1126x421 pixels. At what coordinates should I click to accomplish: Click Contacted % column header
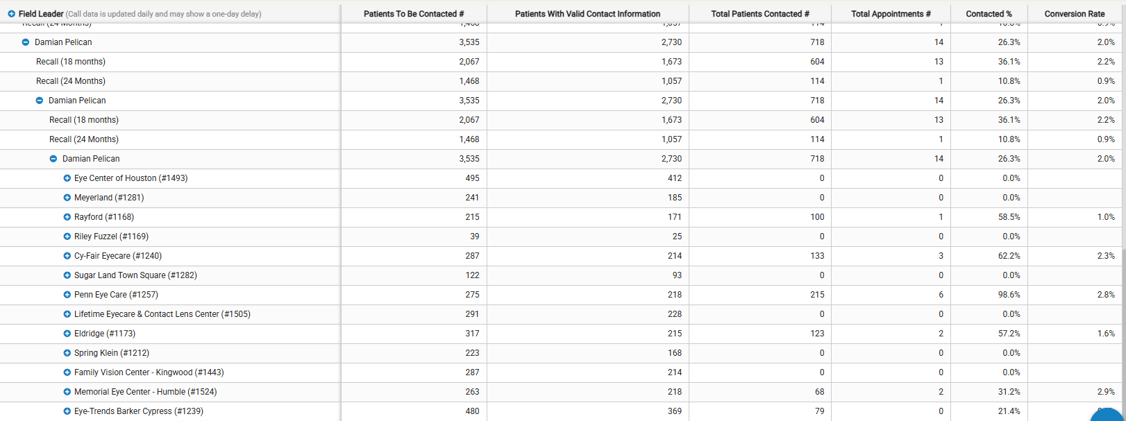[989, 14]
